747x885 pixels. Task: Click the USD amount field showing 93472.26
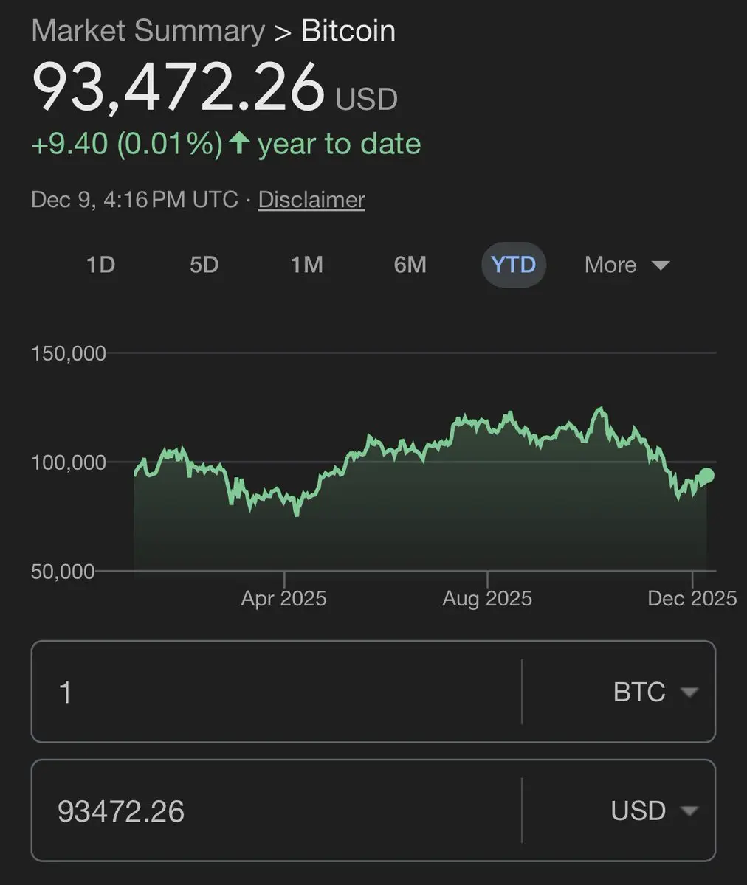pos(276,811)
